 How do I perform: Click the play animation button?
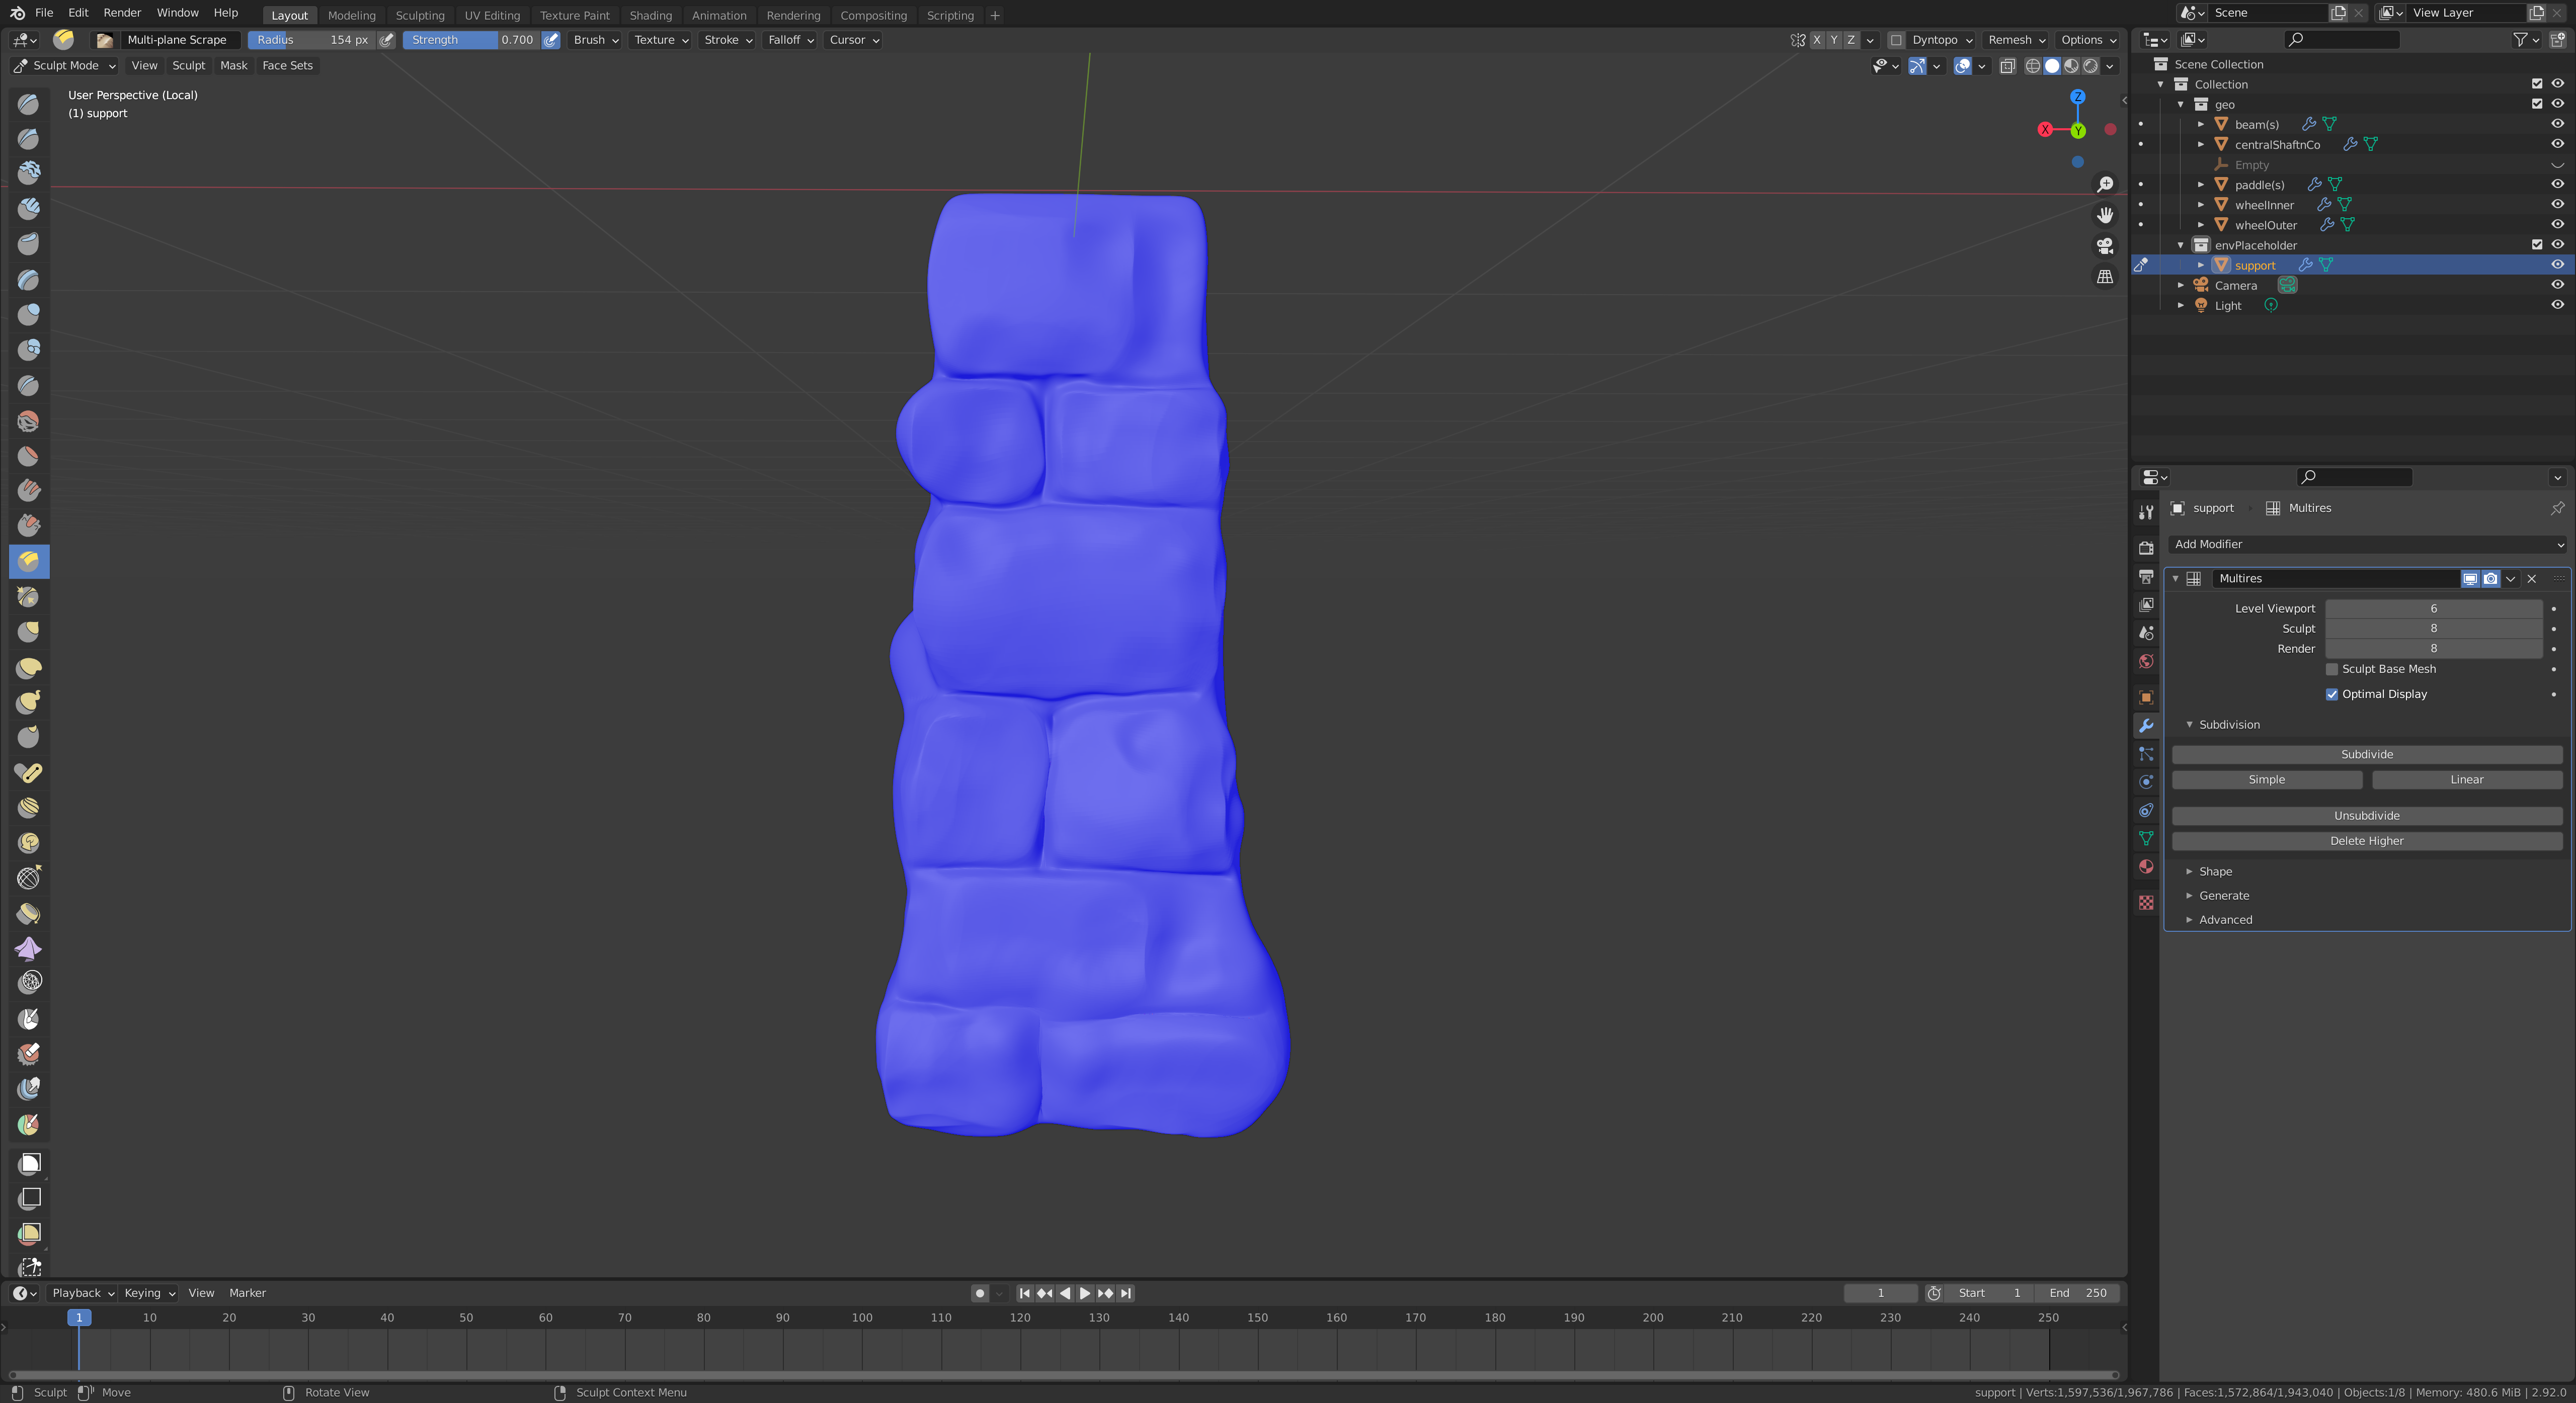click(x=1085, y=1293)
